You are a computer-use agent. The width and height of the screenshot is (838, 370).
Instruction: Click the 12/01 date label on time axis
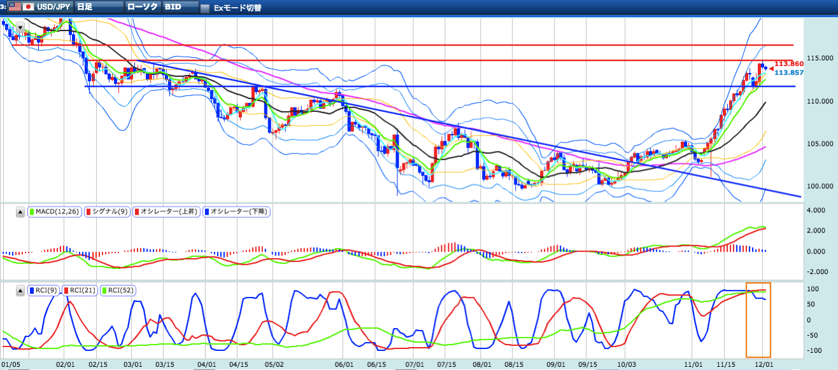pos(763,365)
